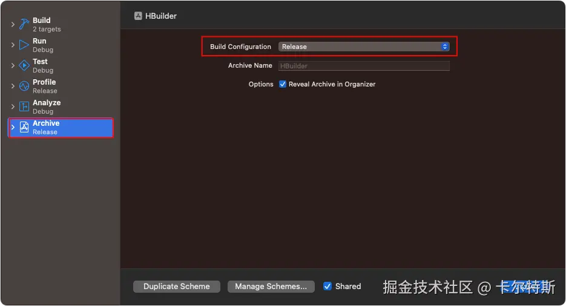Image resolution: width=566 pixels, height=306 pixels.
Task: Select the Test row label
Action: point(40,61)
